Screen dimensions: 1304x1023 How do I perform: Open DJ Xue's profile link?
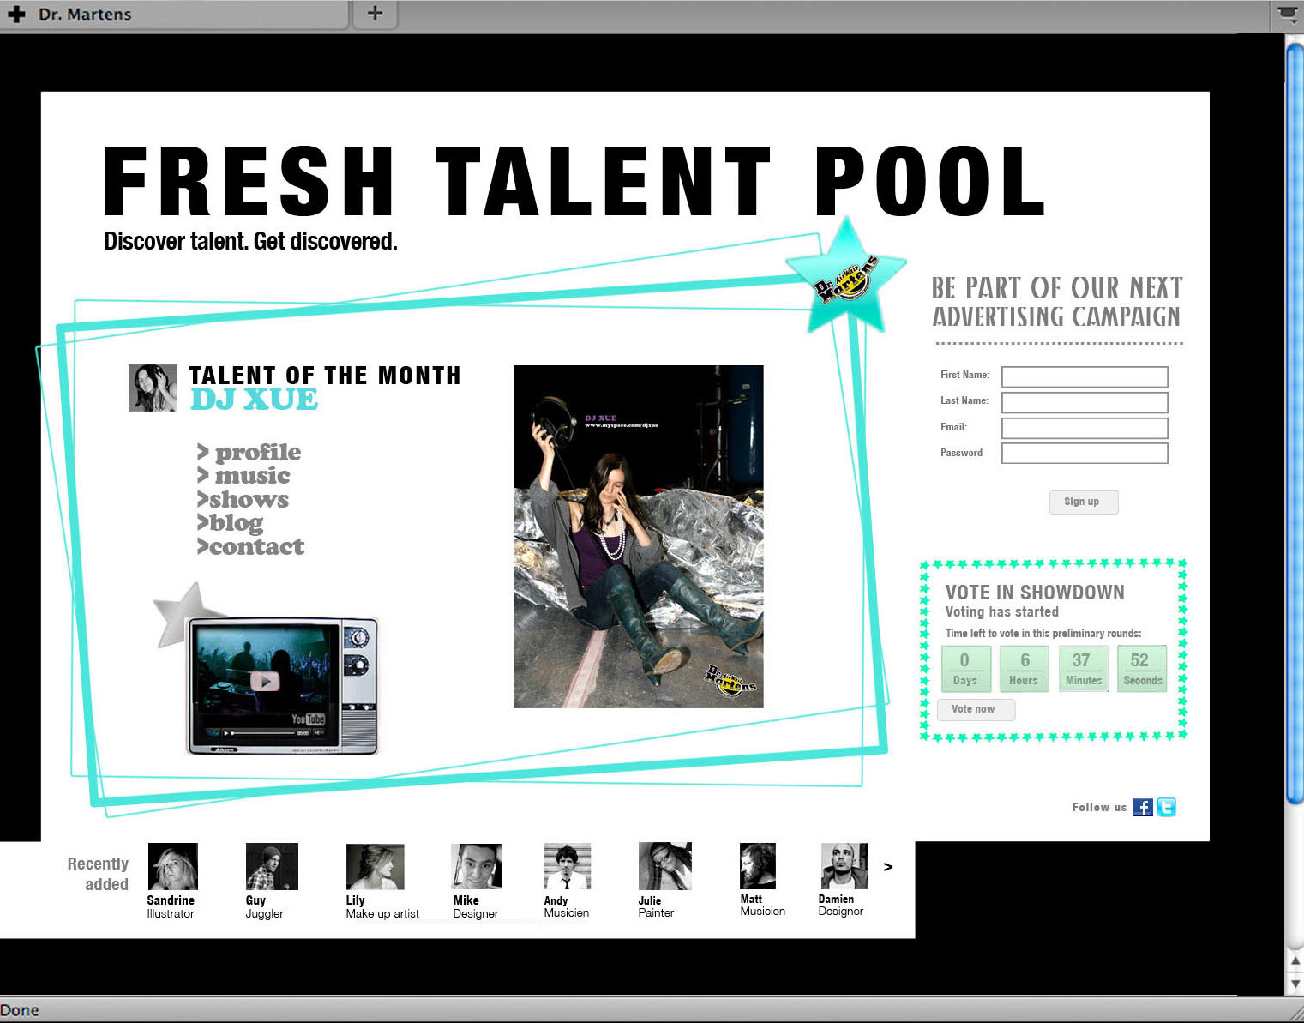[x=249, y=452]
